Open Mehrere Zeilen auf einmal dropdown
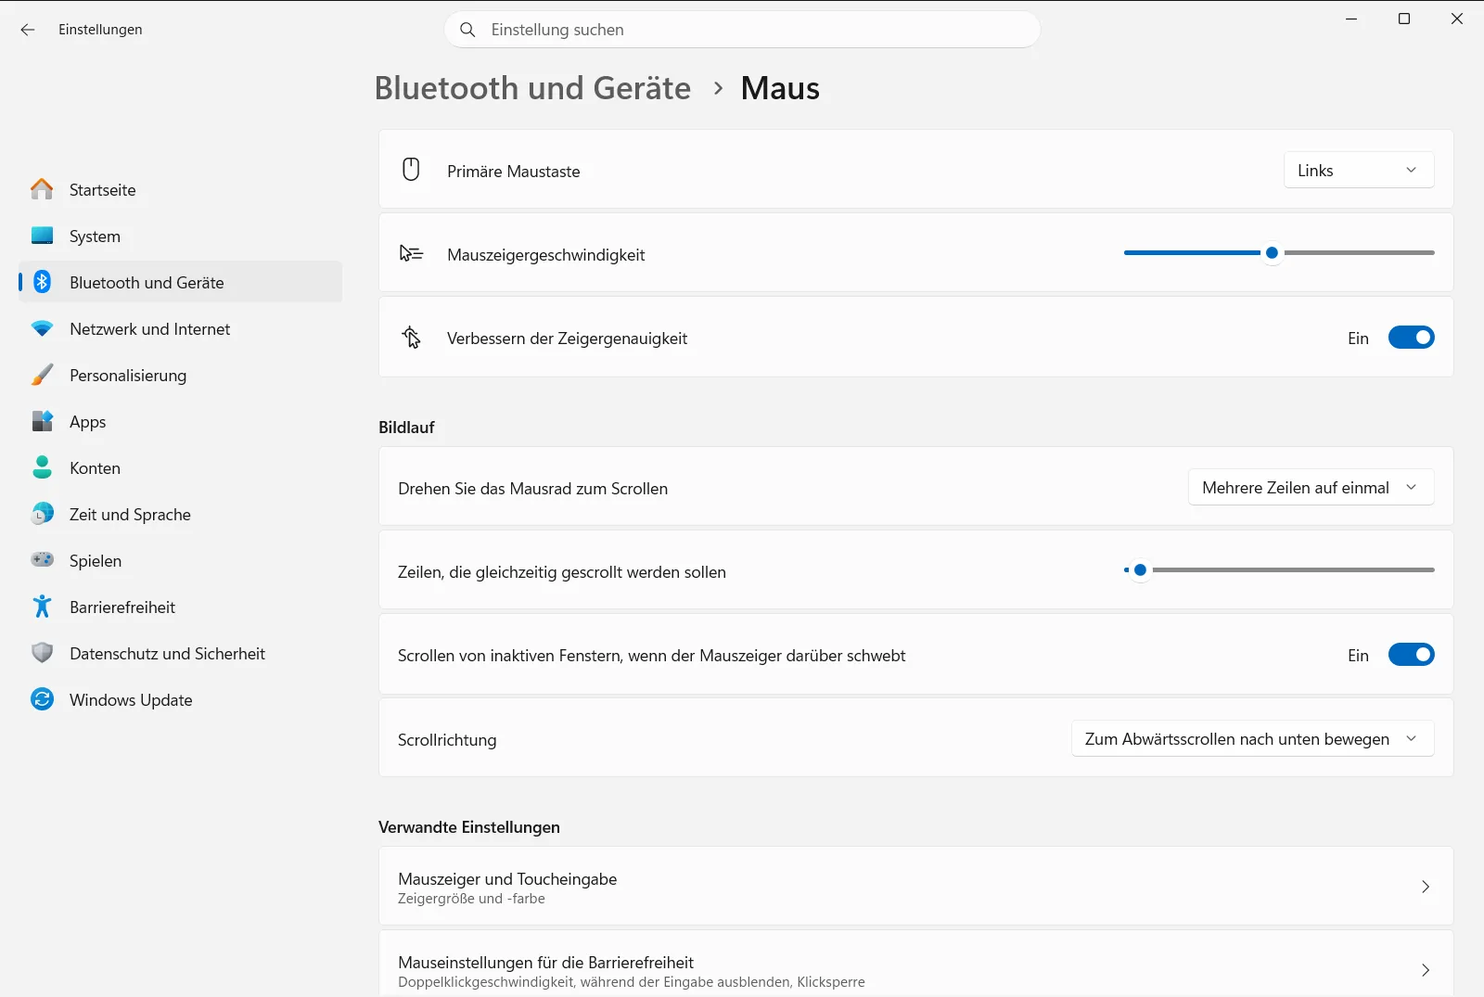The width and height of the screenshot is (1484, 997). [1311, 487]
